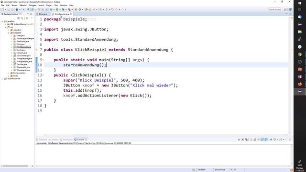The width and height of the screenshot is (306, 172).
Task: Open the Source menu
Action: pyautogui.click(x=14, y=5)
